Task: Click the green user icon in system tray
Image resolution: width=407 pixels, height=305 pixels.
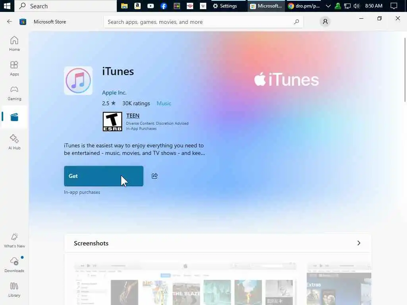Action: [338, 6]
